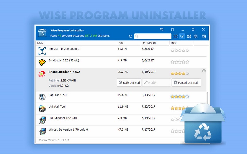Click the Uninstall Tool program icon
The width and height of the screenshot is (247, 154).
pos(42,108)
